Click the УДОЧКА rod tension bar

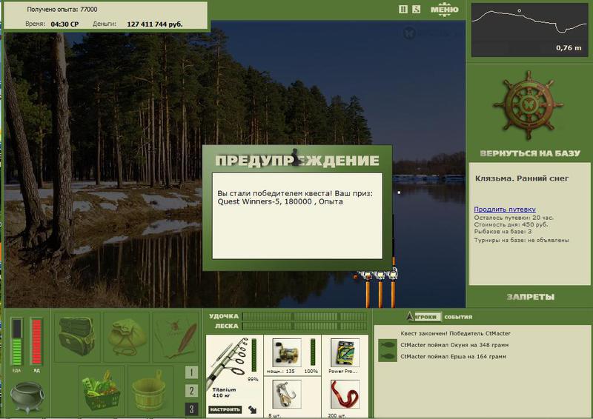[305, 316]
